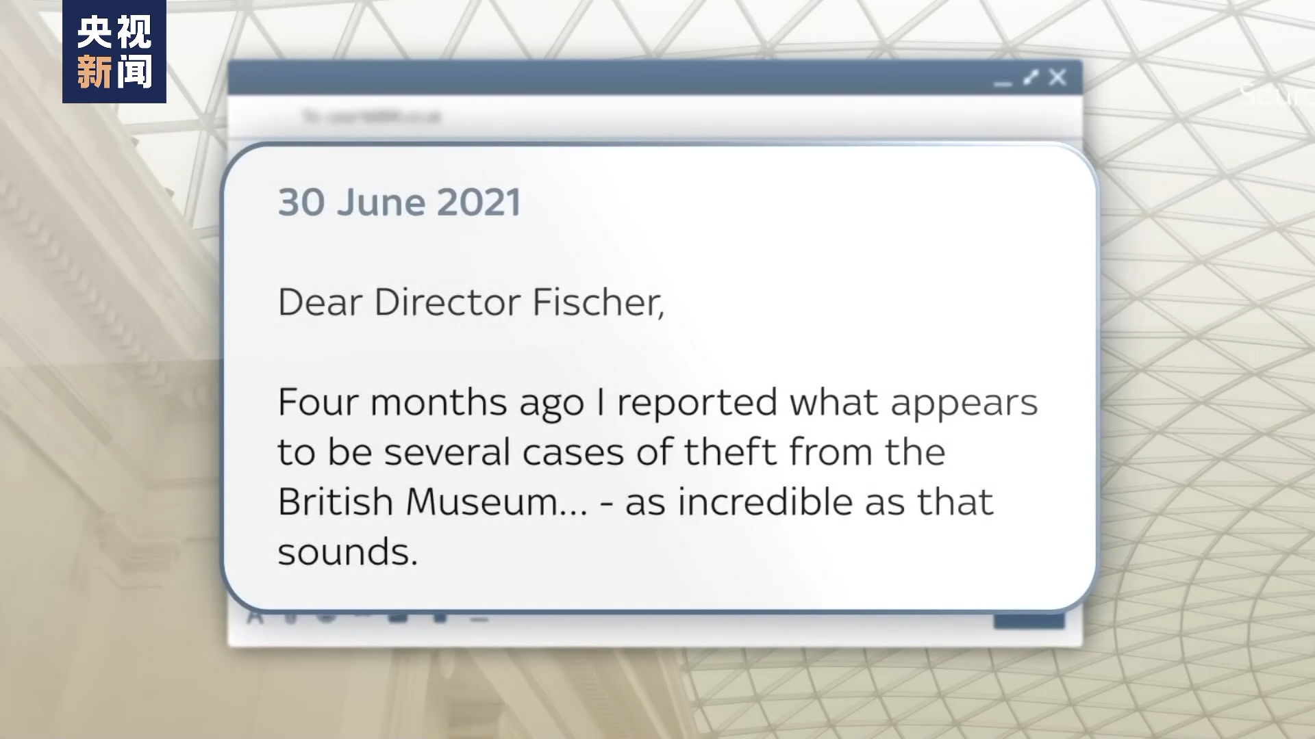Viewport: 1315px width, 739px height.
Task: Click the attachment icon beside the 'A'
Action: pos(290,617)
